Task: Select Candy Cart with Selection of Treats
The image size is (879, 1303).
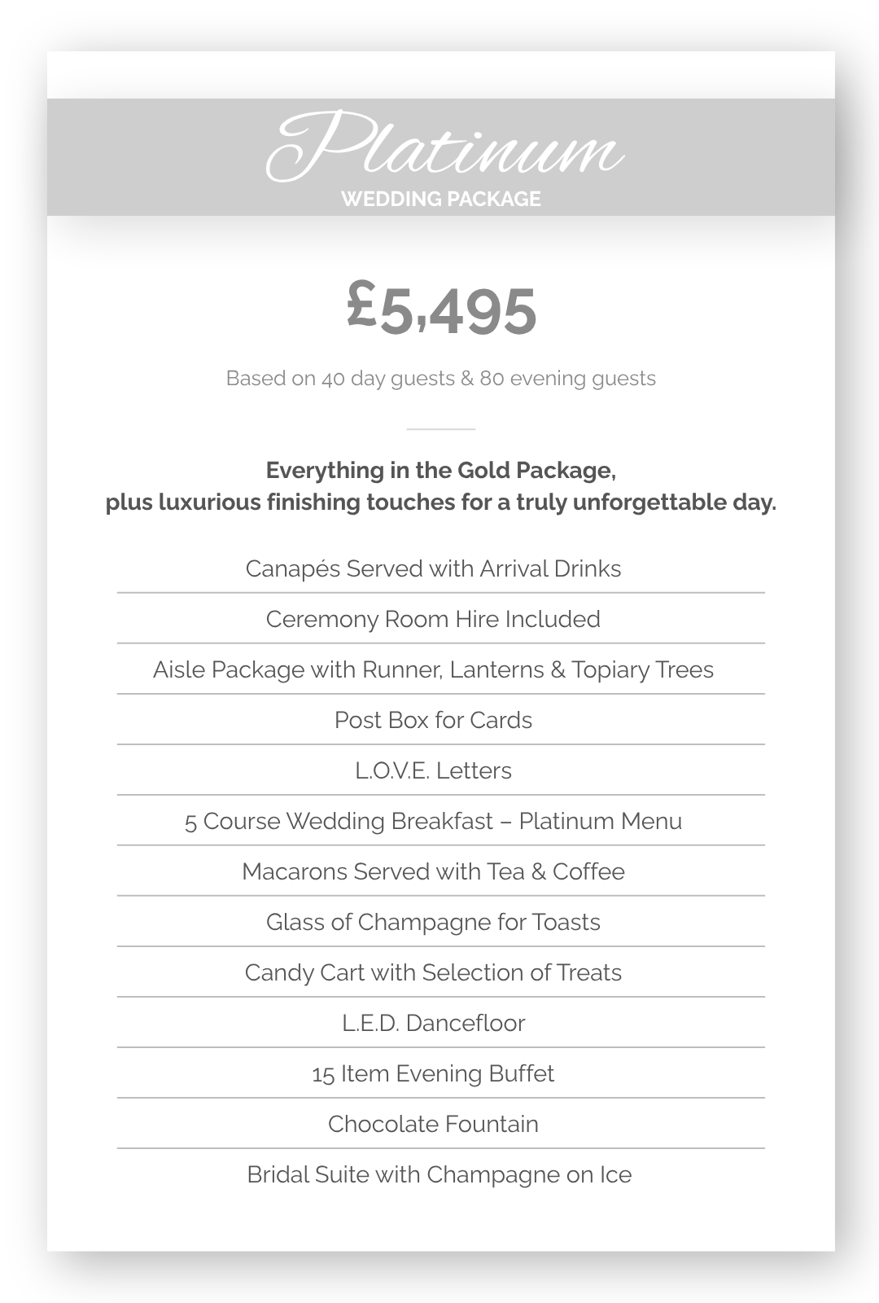Action: coord(433,972)
